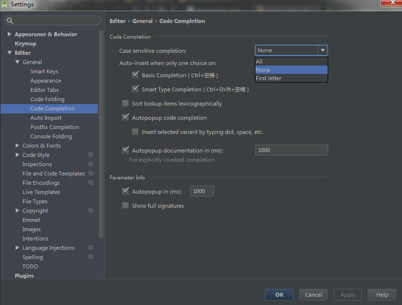Click the Autopopup documentation delay field
This screenshot has height=305, width=402.
tap(291, 150)
